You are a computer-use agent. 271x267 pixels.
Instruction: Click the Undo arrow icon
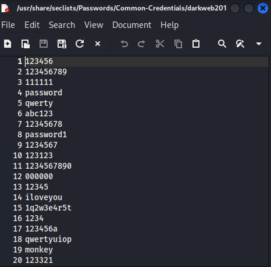[124, 44]
